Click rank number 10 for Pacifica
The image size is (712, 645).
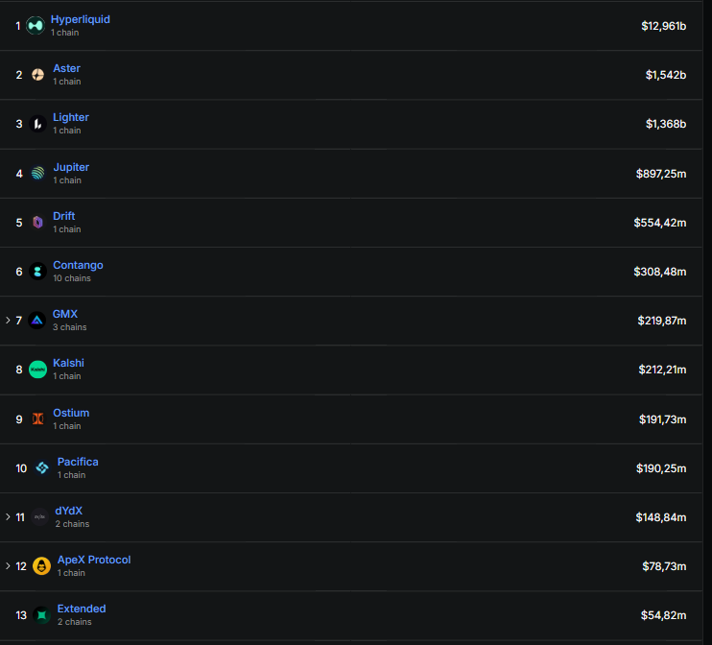[21, 468]
